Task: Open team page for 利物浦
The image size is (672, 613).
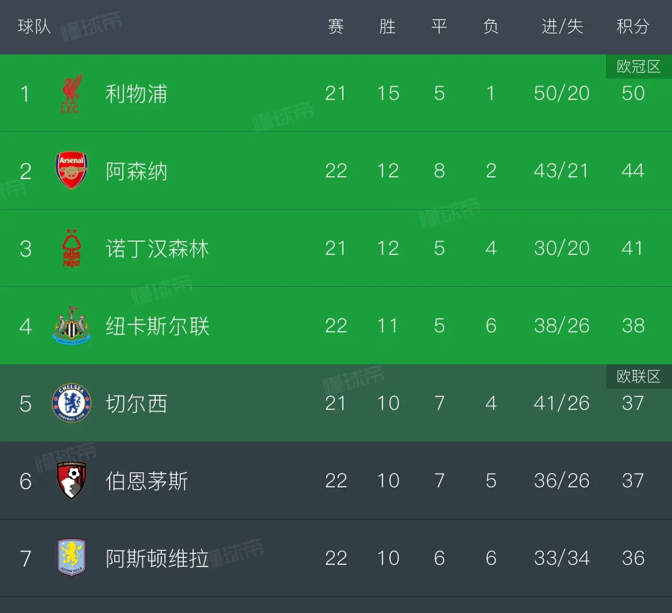Action: pos(136,94)
